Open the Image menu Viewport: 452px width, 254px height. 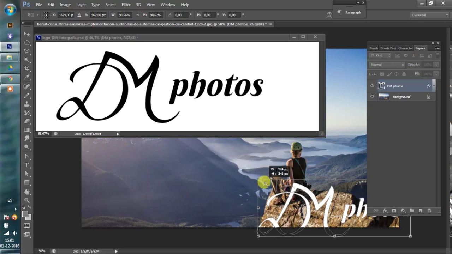point(65,5)
